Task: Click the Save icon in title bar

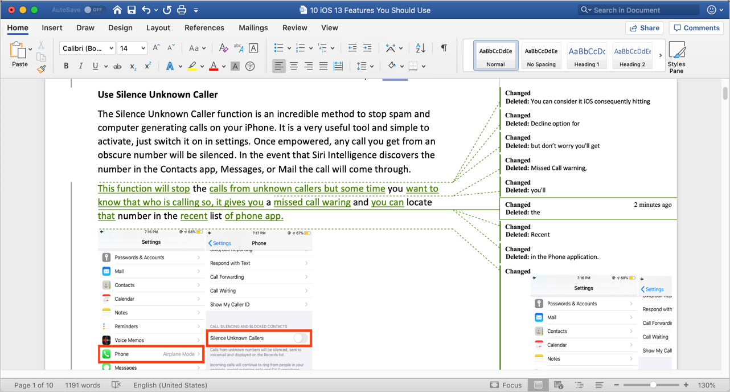Action: [x=132, y=10]
